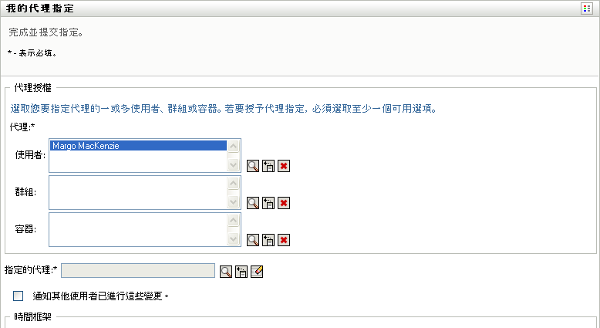Enable 通知其他使用者已進行這些變更 checkbox

click(x=19, y=296)
